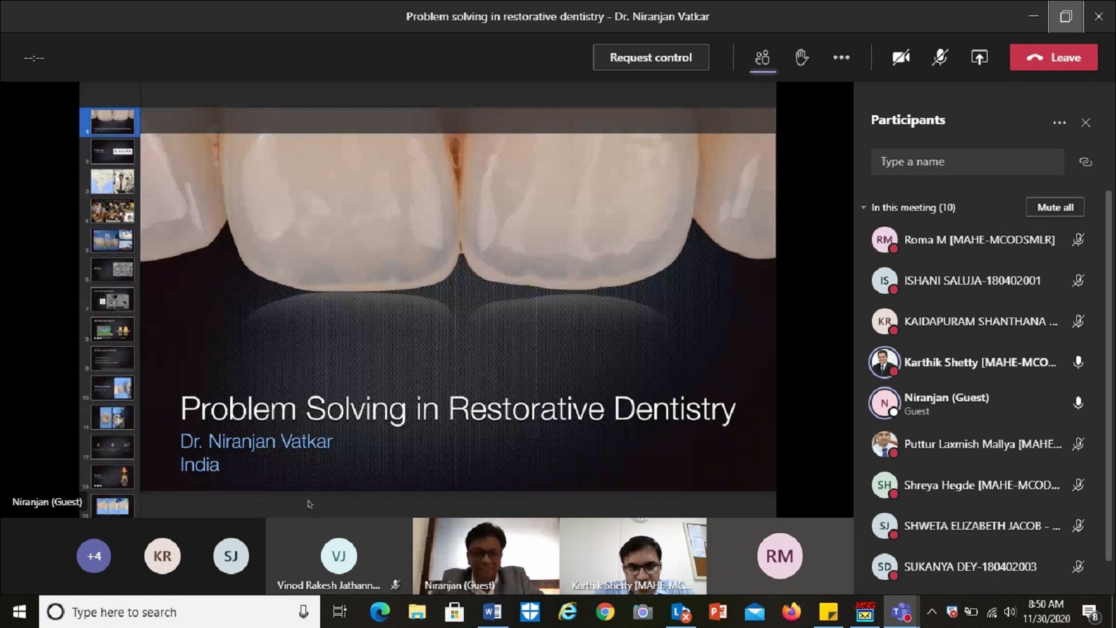1116x628 pixels.
Task: Select Karthik Shetty in participants list
Action: (x=979, y=362)
